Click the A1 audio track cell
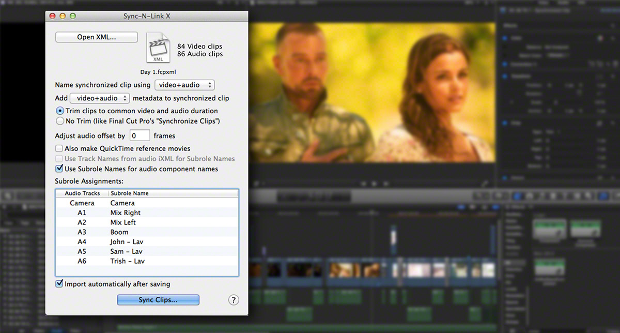 click(x=82, y=213)
